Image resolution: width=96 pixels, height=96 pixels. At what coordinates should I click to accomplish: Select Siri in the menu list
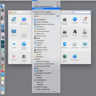tap(46, 68)
